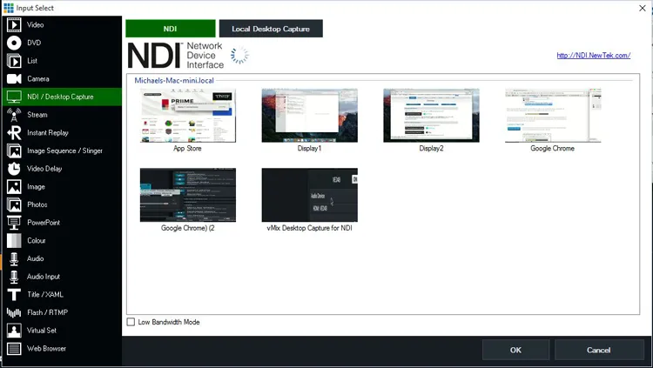Open the NDI.NewTek.com link

594,55
